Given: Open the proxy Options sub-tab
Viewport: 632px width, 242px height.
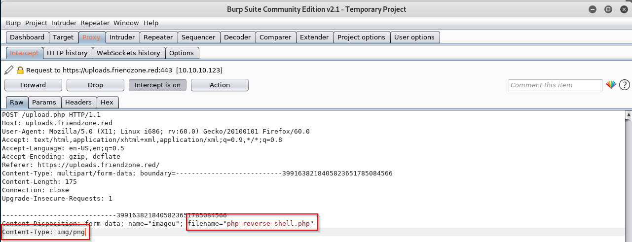Looking at the screenshot, I should tap(182, 53).
